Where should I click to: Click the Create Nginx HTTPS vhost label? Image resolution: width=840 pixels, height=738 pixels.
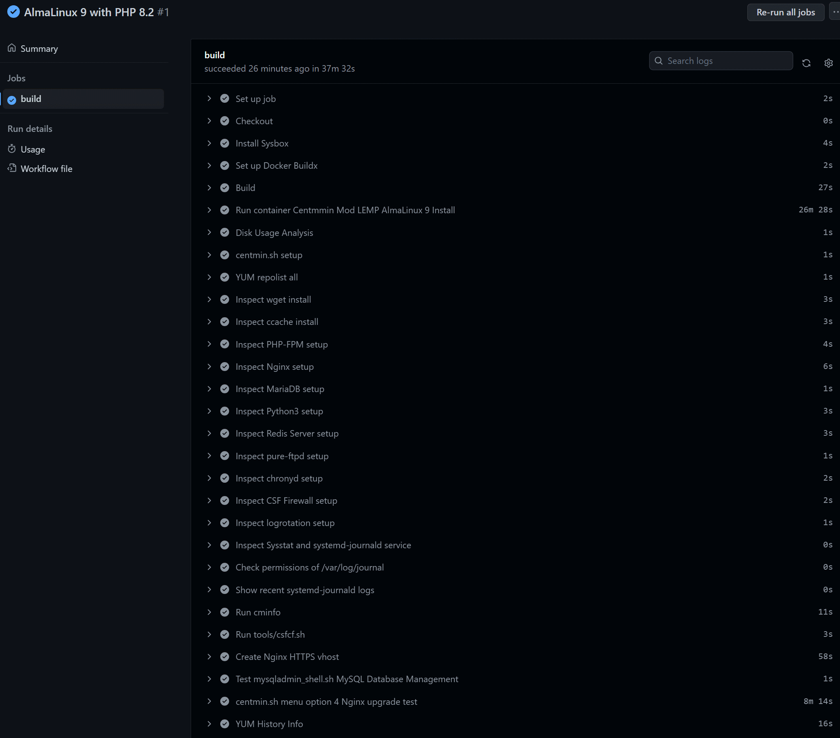tap(287, 657)
